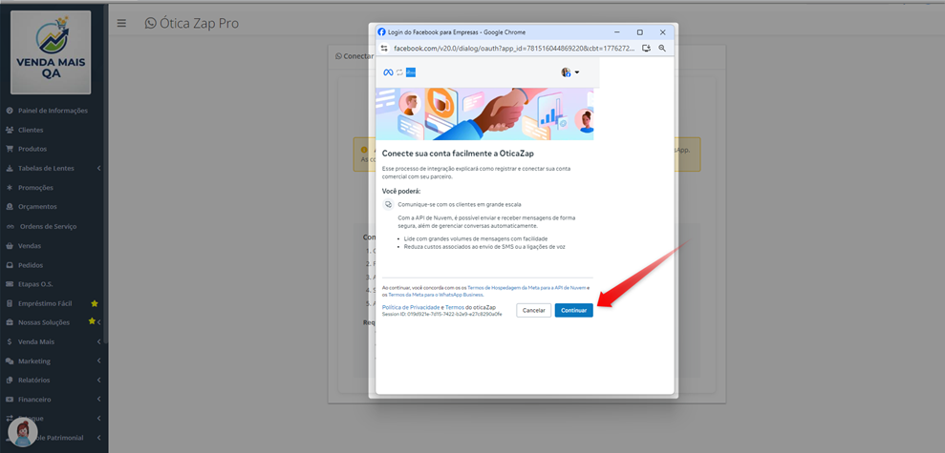The image size is (945, 453).
Task: Click the Venda Mais QA logo
Action: pos(52,52)
